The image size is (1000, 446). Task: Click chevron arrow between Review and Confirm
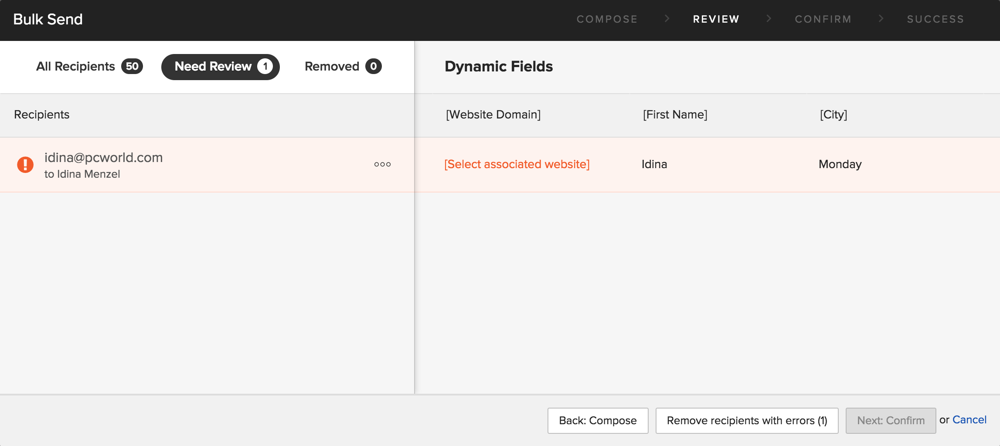(769, 18)
